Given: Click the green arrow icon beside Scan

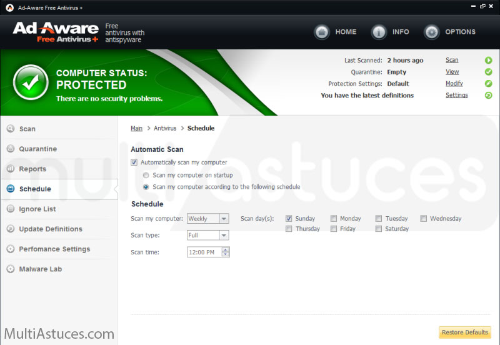Looking at the screenshot, I should 488,61.
